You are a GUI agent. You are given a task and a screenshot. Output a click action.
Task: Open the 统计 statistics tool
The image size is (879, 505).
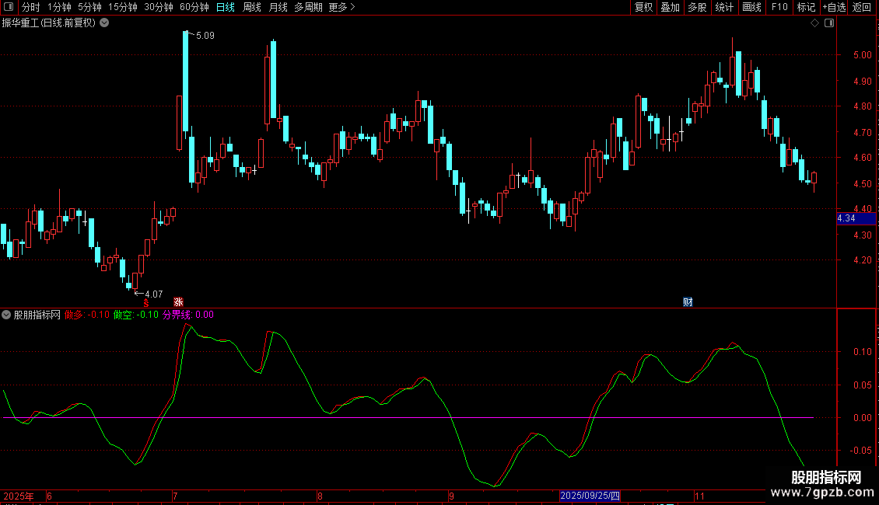pyautogui.click(x=724, y=7)
